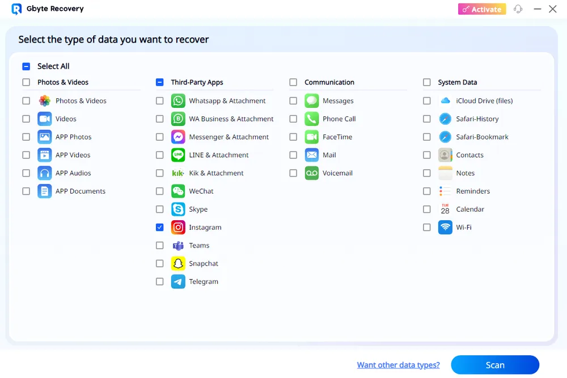Click the APP Audios headphone icon
The height and width of the screenshot is (378, 567).
click(44, 173)
